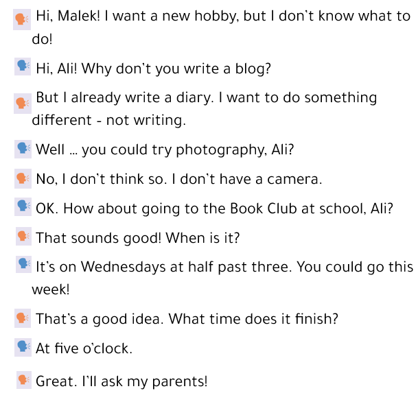The height and width of the screenshot is (404, 418).
Task: Click the text "I don't have a camera."
Action: (246, 180)
